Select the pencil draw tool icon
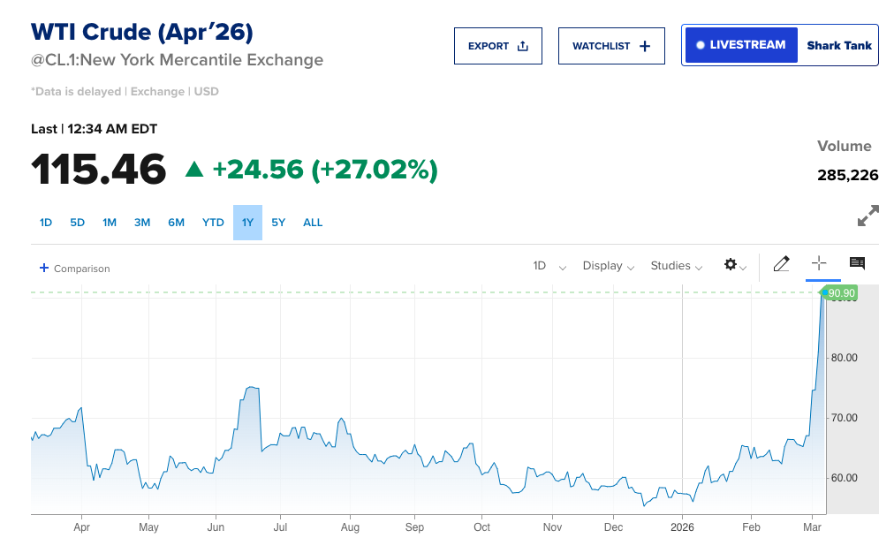Image resolution: width=894 pixels, height=538 pixels. click(781, 264)
